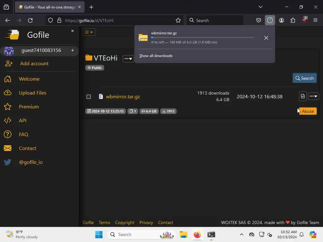This screenshot has width=323, height=242.
Task: Reload the Gofile page
Action: [30, 20]
